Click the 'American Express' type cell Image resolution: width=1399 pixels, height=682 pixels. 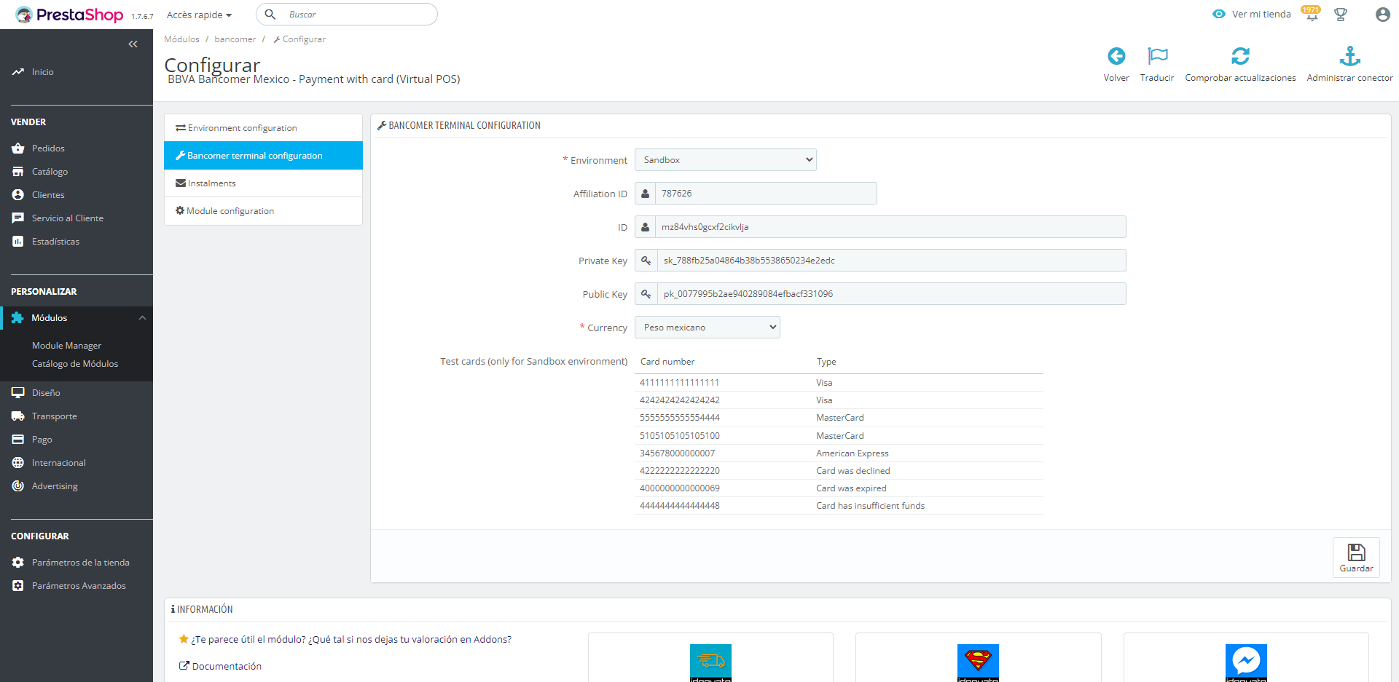(853, 453)
